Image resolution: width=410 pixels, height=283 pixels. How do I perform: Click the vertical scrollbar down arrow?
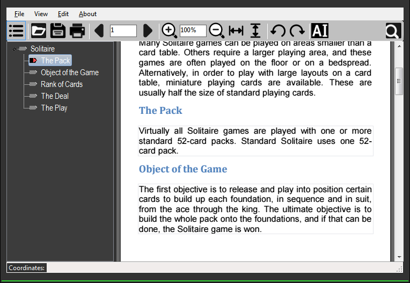tap(399, 257)
